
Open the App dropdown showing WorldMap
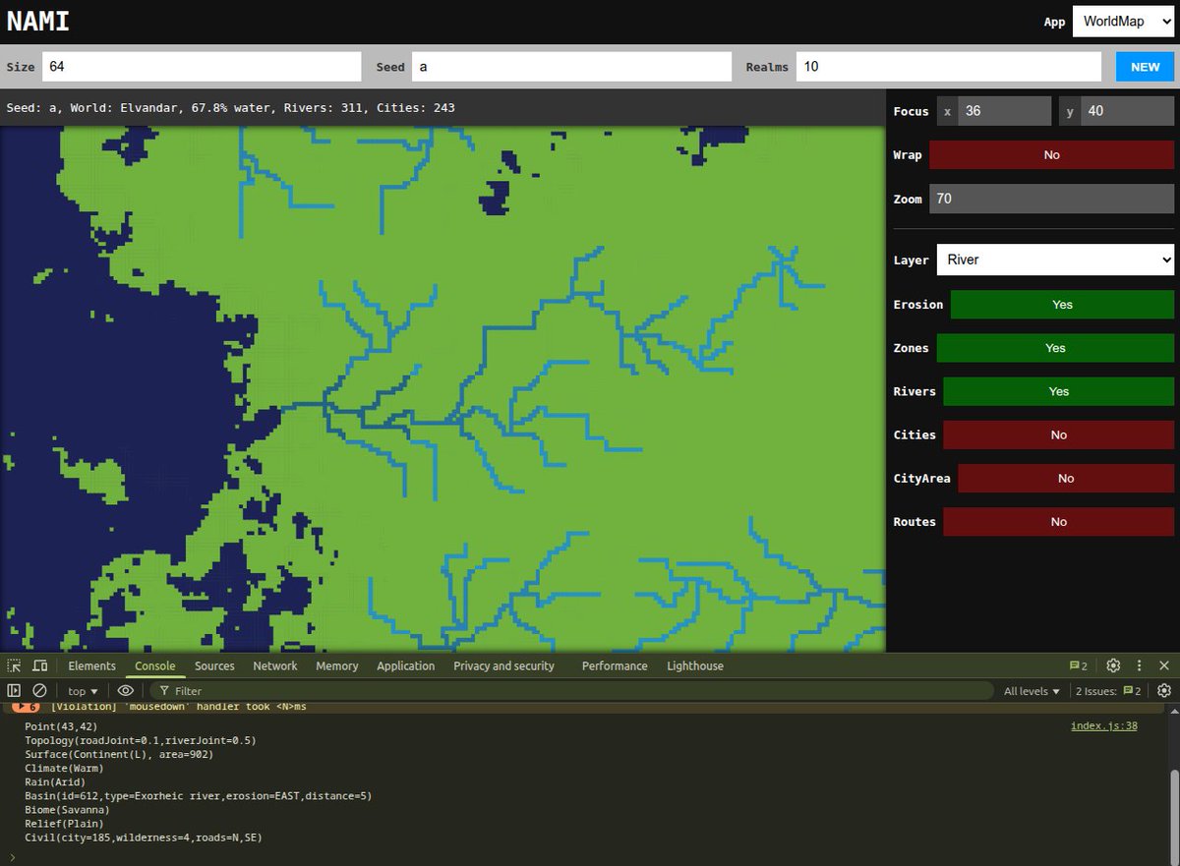point(1123,22)
